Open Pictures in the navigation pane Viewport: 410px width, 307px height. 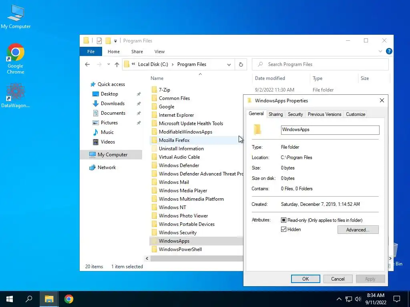109,123
